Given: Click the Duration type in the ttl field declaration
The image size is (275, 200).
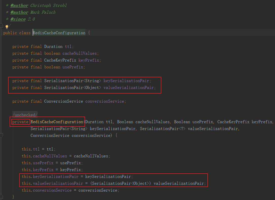Looking at the screenshot, I should [x=53, y=47].
